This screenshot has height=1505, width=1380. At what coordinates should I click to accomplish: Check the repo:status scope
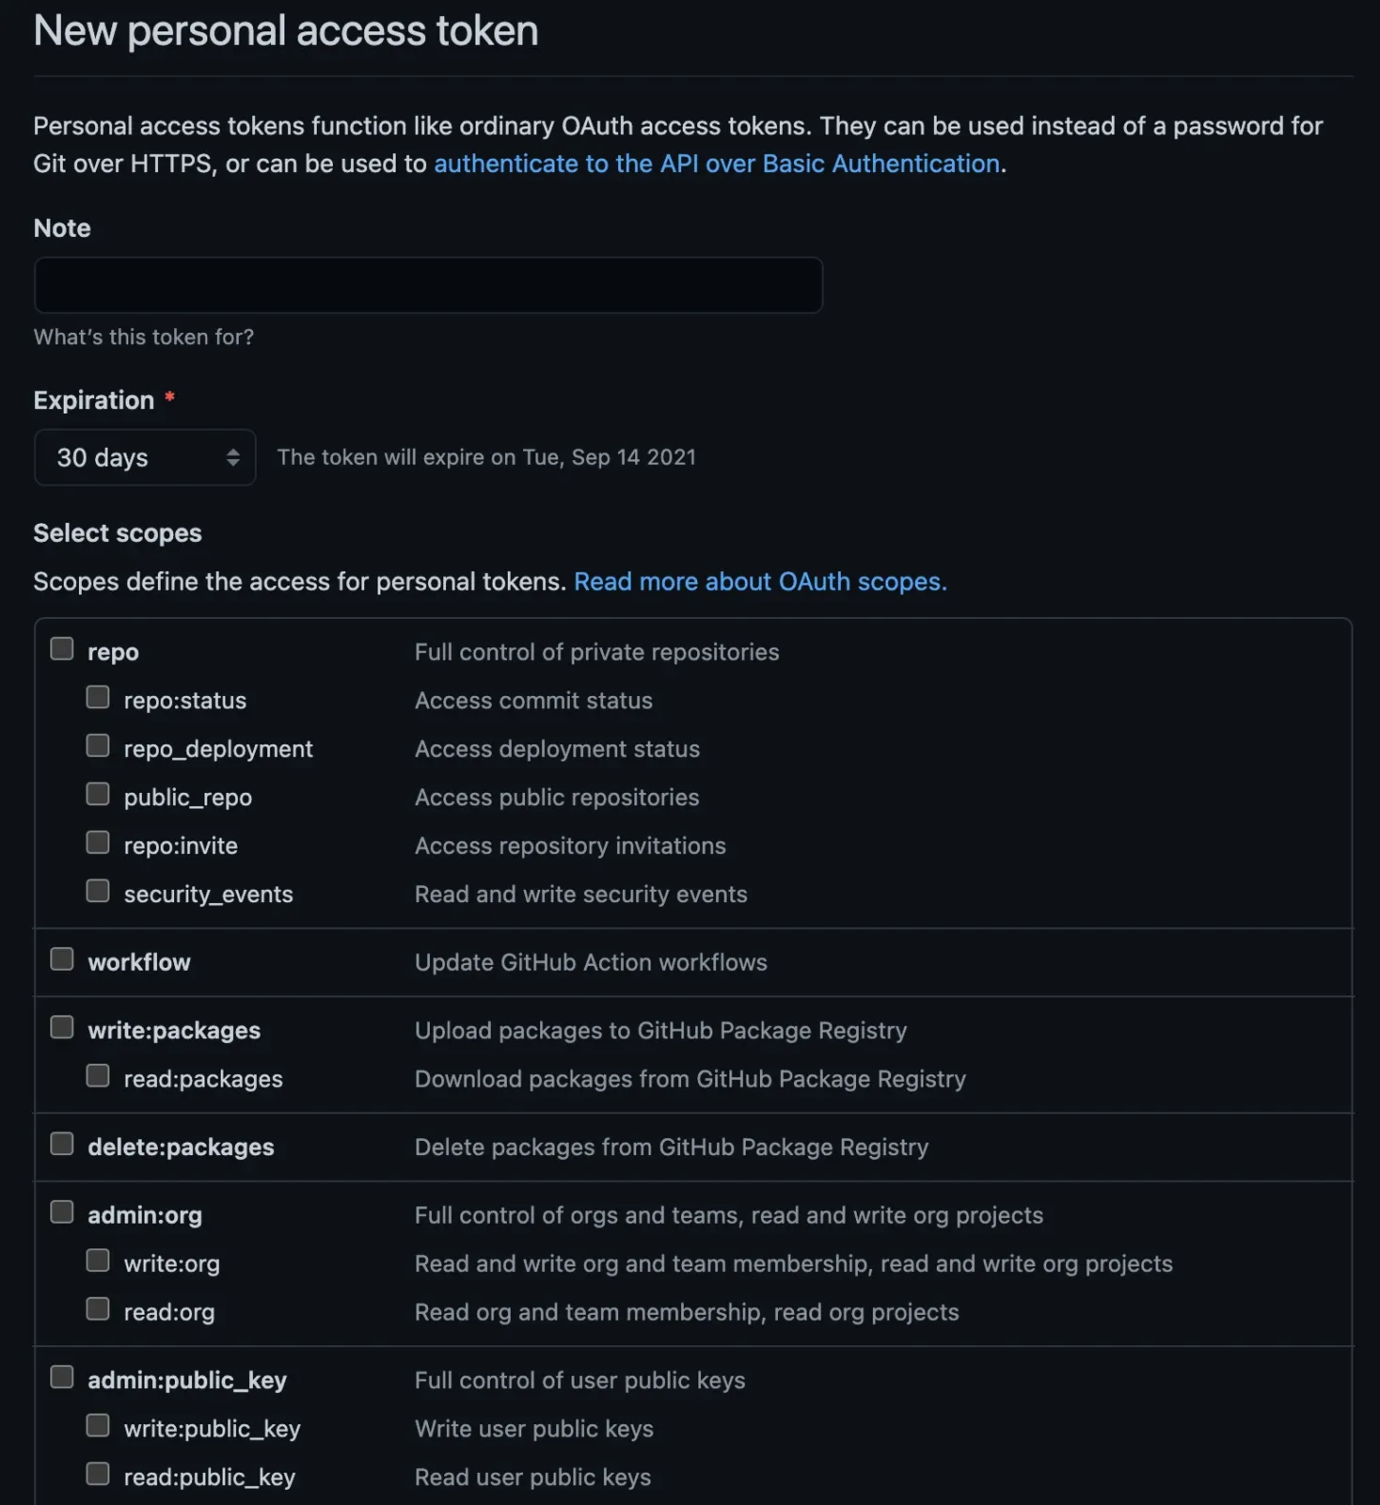tap(98, 697)
